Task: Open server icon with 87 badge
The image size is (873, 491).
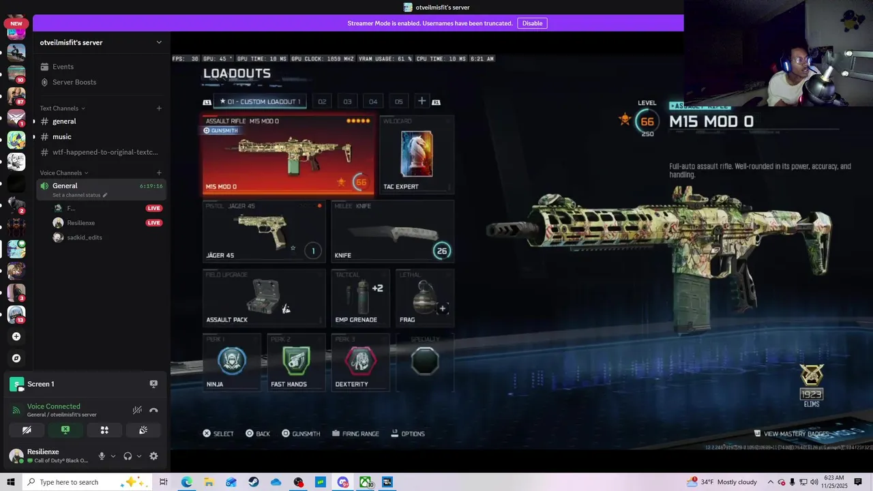Action: coord(16,96)
